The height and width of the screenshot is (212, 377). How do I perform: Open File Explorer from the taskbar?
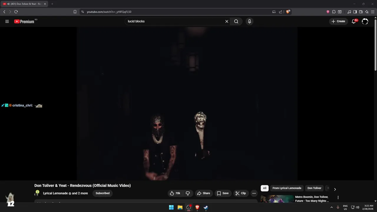[x=180, y=207]
